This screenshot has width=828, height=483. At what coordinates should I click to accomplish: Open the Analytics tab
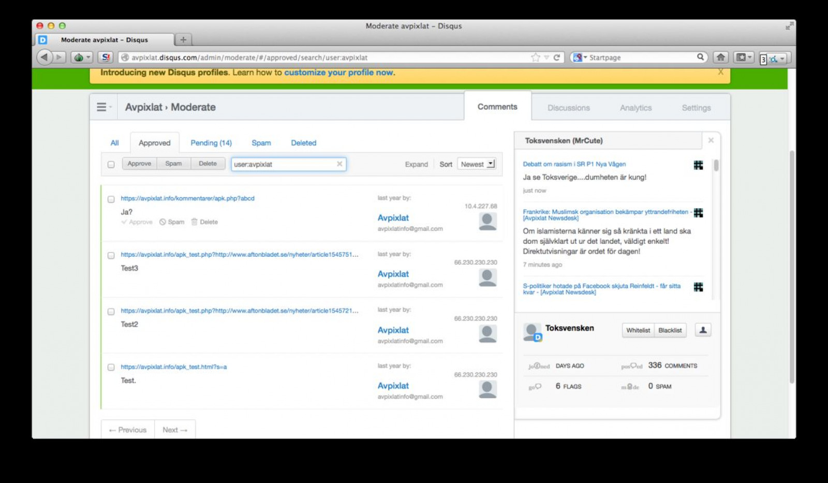point(635,108)
